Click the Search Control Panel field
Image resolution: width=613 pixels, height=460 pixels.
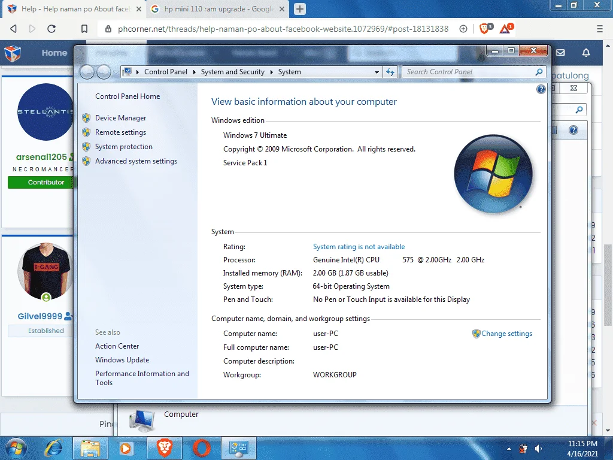pyautogui.click(x=469, y=72)
